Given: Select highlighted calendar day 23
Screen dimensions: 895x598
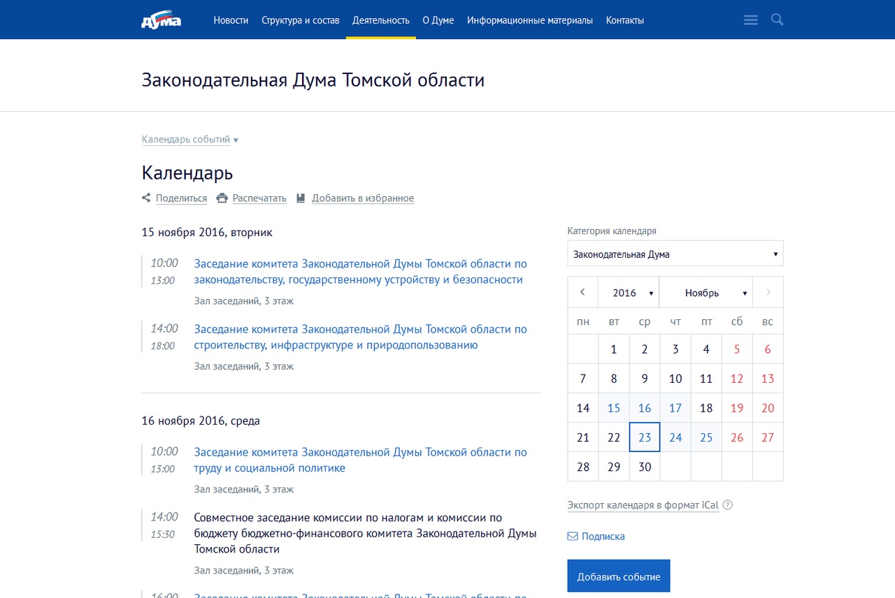Looking at the screenshot, I should pyautogui.click(x=645, y=437).
